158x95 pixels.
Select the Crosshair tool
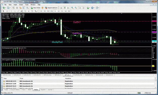pos(7,11)
